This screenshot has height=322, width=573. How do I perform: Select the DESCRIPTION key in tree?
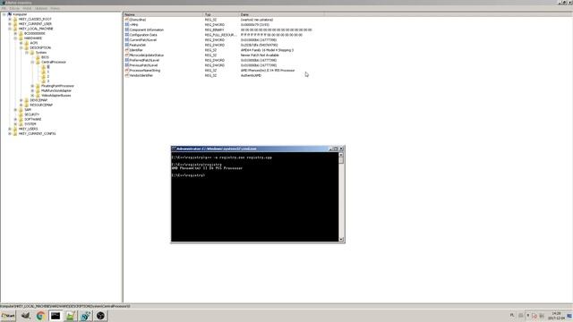(40, 47)
